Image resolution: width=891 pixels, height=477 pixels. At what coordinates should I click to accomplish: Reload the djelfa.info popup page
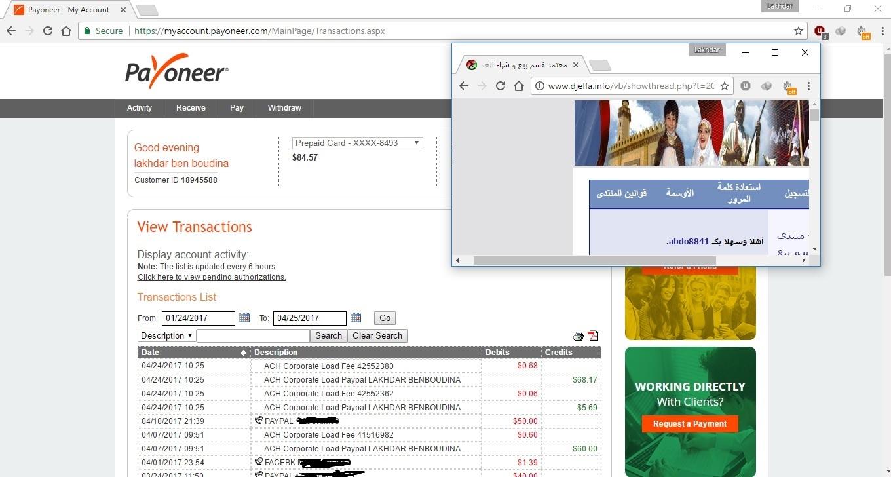[500, 86]
